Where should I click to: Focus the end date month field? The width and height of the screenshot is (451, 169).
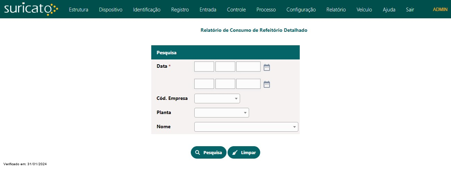tap(225, 84)
